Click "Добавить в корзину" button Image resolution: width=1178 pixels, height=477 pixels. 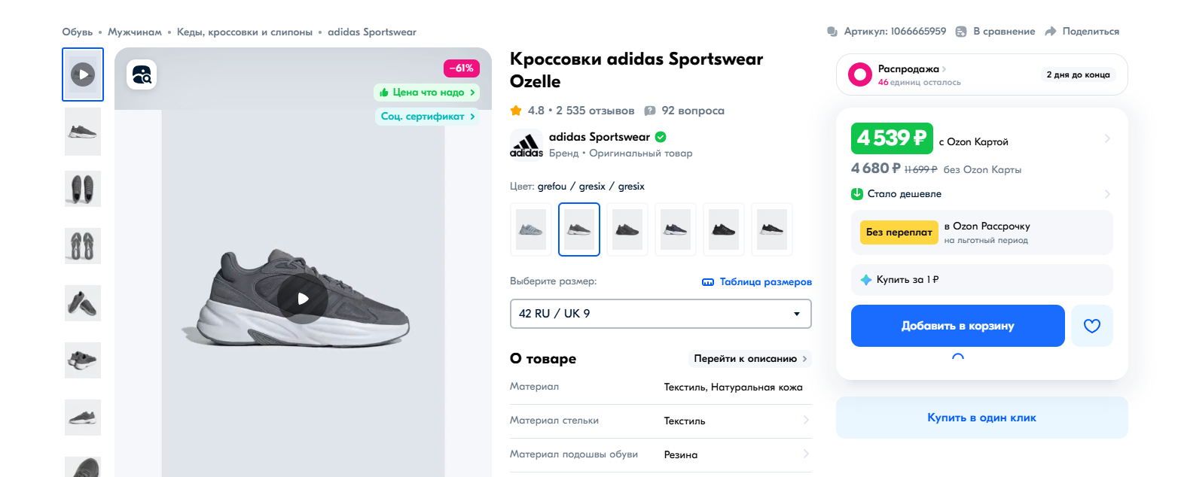click(x=957, y=326)
